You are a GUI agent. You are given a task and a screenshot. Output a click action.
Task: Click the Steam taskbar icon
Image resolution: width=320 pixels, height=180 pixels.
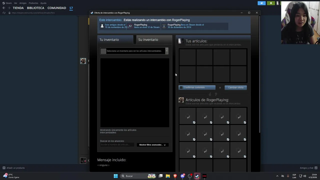coord(197,176)
